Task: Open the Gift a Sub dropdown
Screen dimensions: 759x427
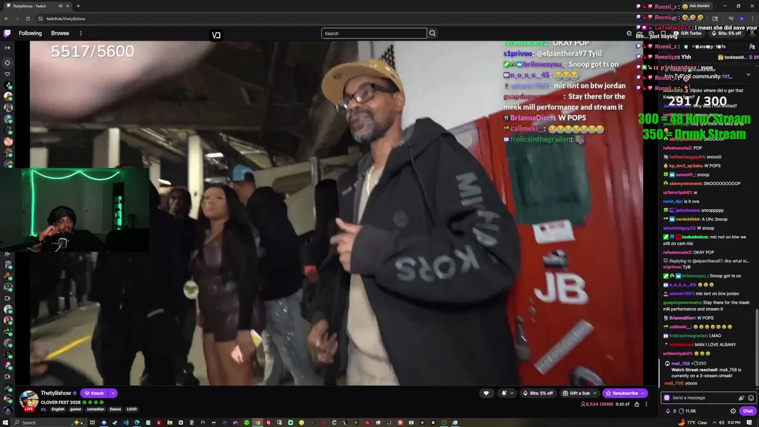Action: point(580,393)
